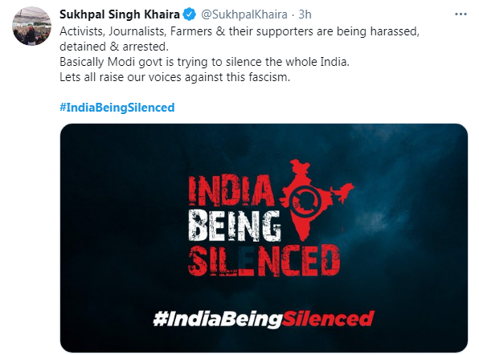Click the 'Lets all raise our voices' sentence
This screenshot has height=355, width=479.
174,77
